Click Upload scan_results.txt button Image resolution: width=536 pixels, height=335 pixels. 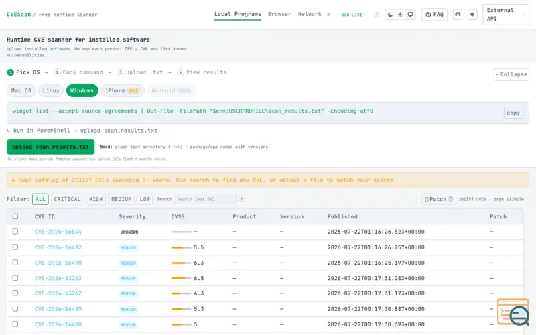51,147
